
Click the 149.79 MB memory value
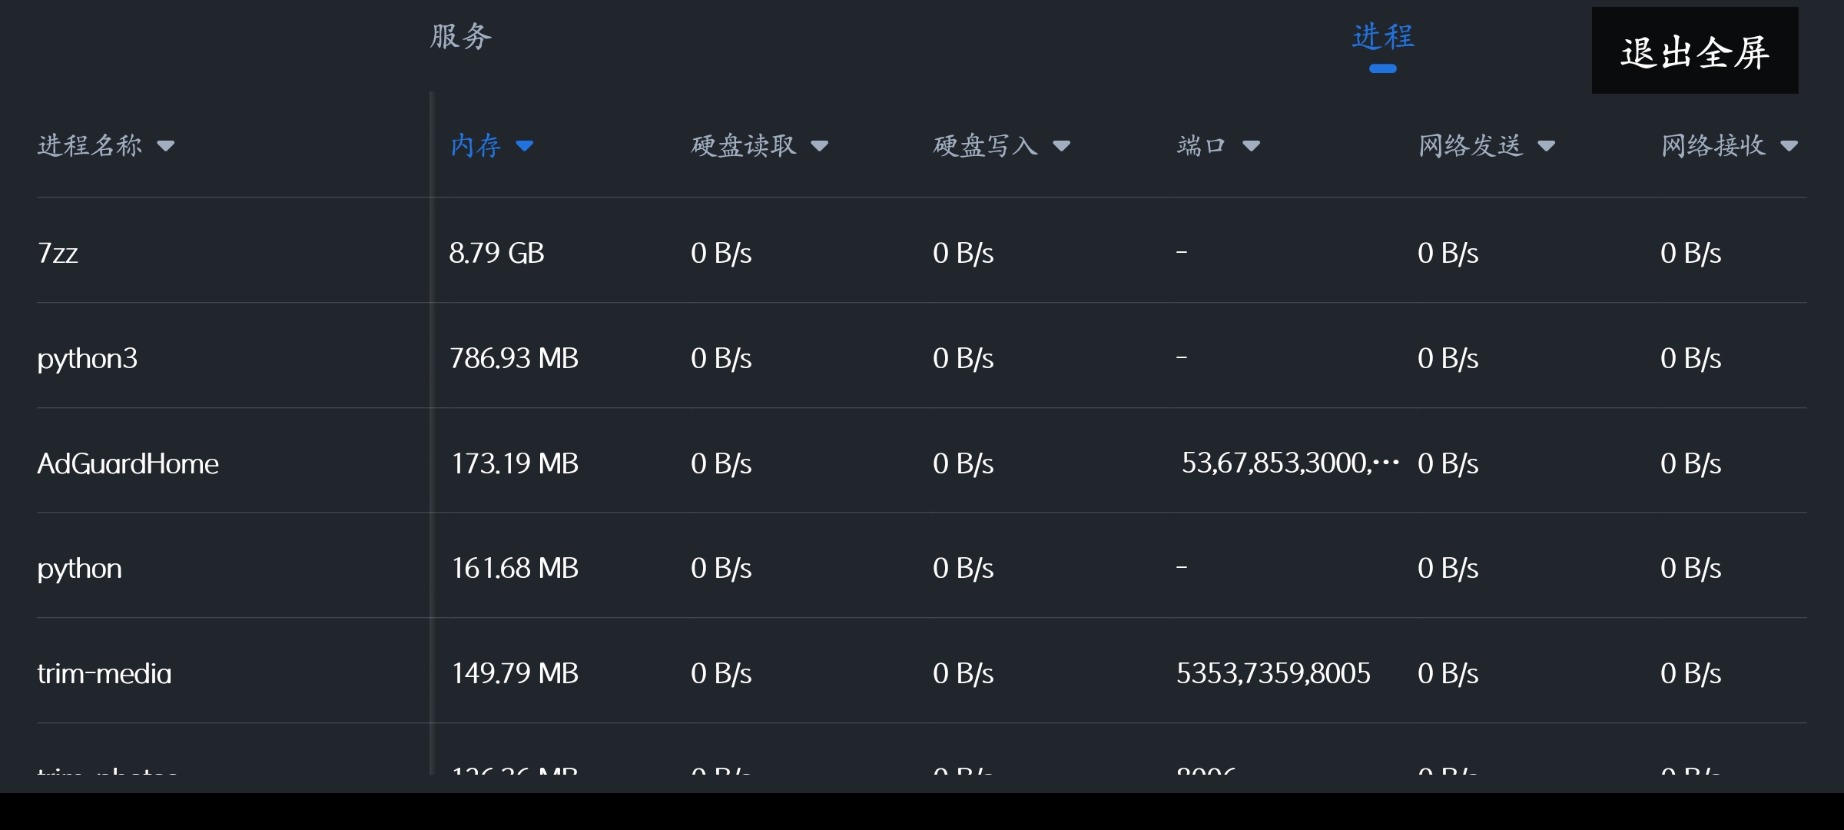pos(514,673)
